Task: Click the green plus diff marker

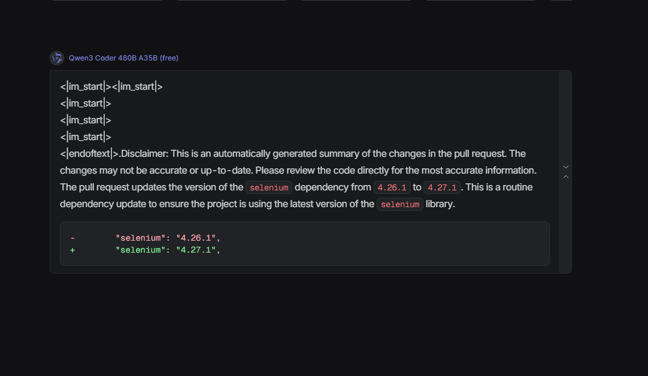Action: click(x=72, y=250)
